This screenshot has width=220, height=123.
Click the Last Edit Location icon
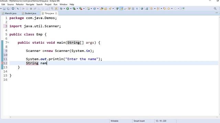point(165,9)
